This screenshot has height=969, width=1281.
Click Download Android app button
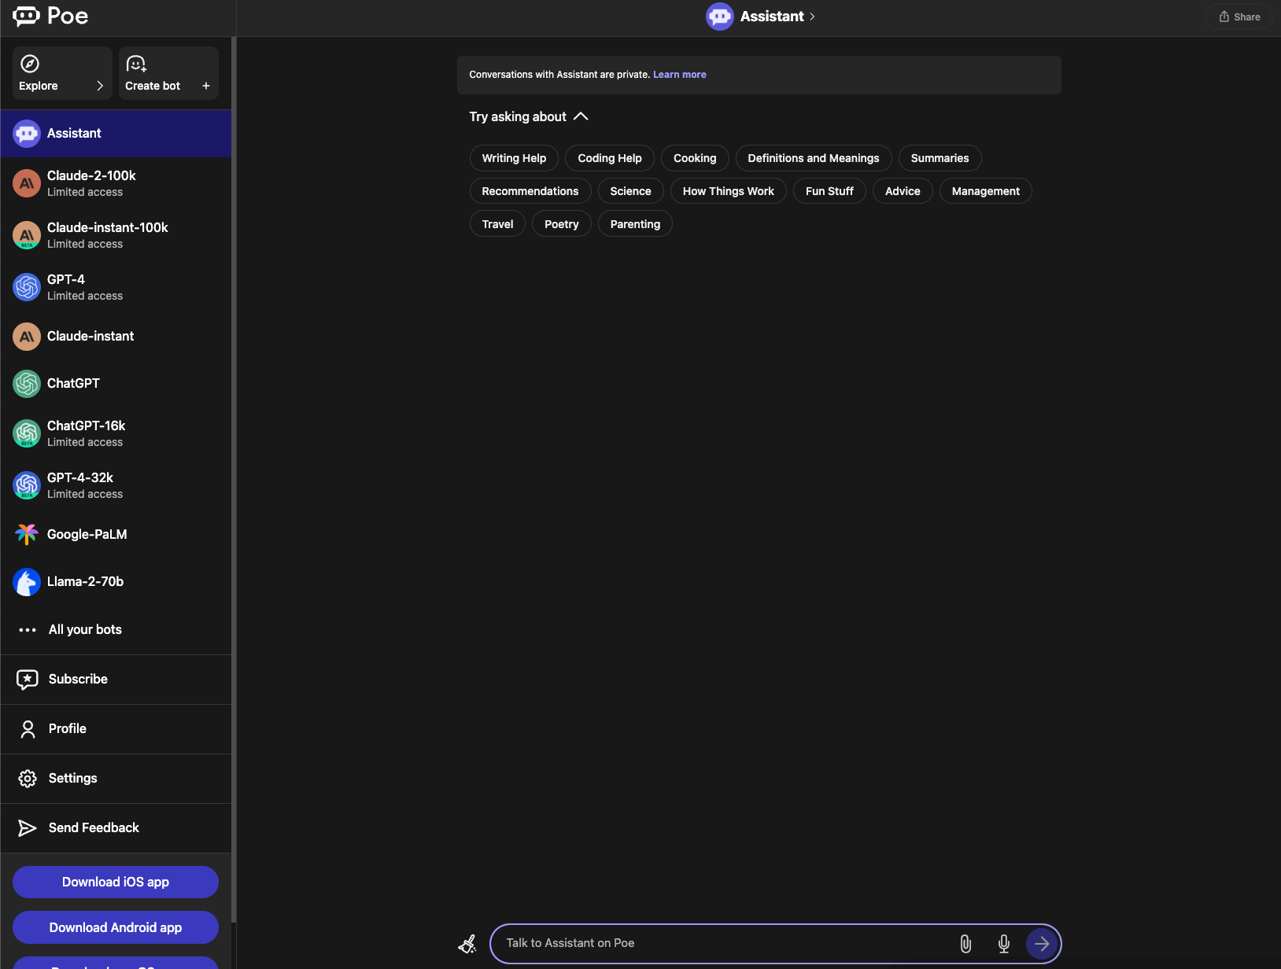click(x=116, y=927)
